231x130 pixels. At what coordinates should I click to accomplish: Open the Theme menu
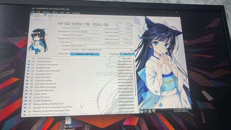pos(55,12)
